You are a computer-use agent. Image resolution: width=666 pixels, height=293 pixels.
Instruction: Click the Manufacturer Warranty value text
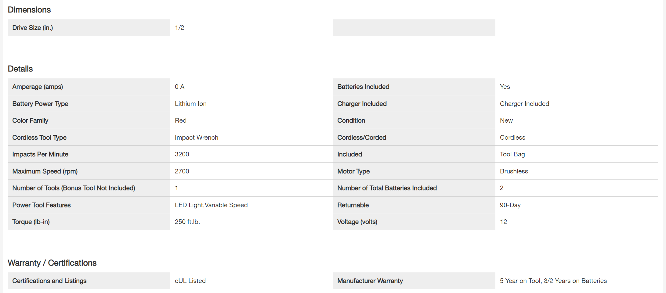tap(553, 281)
